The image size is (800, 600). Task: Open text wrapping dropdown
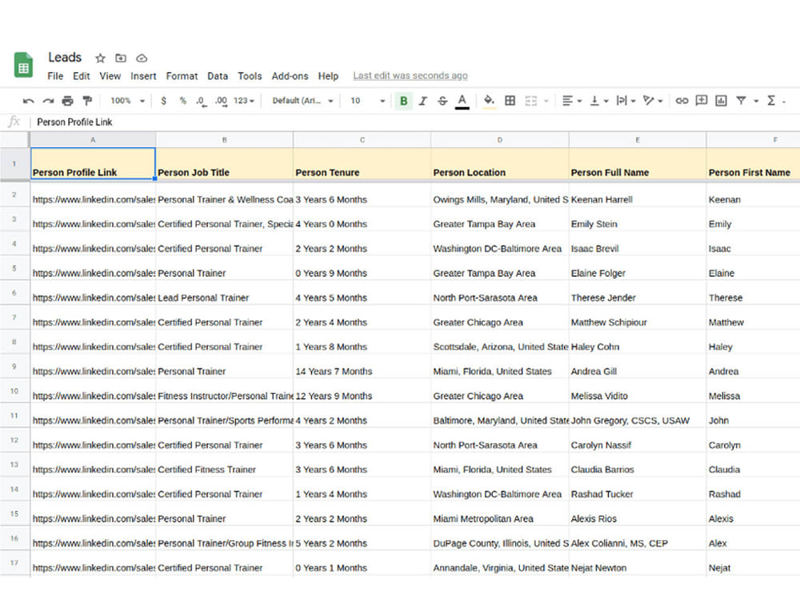tap(626, 101)
